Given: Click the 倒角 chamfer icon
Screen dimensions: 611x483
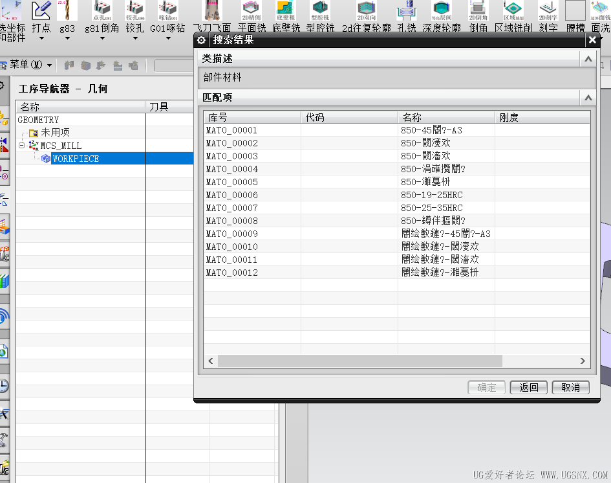Looking at the screenshot, I should pos(478,10).
